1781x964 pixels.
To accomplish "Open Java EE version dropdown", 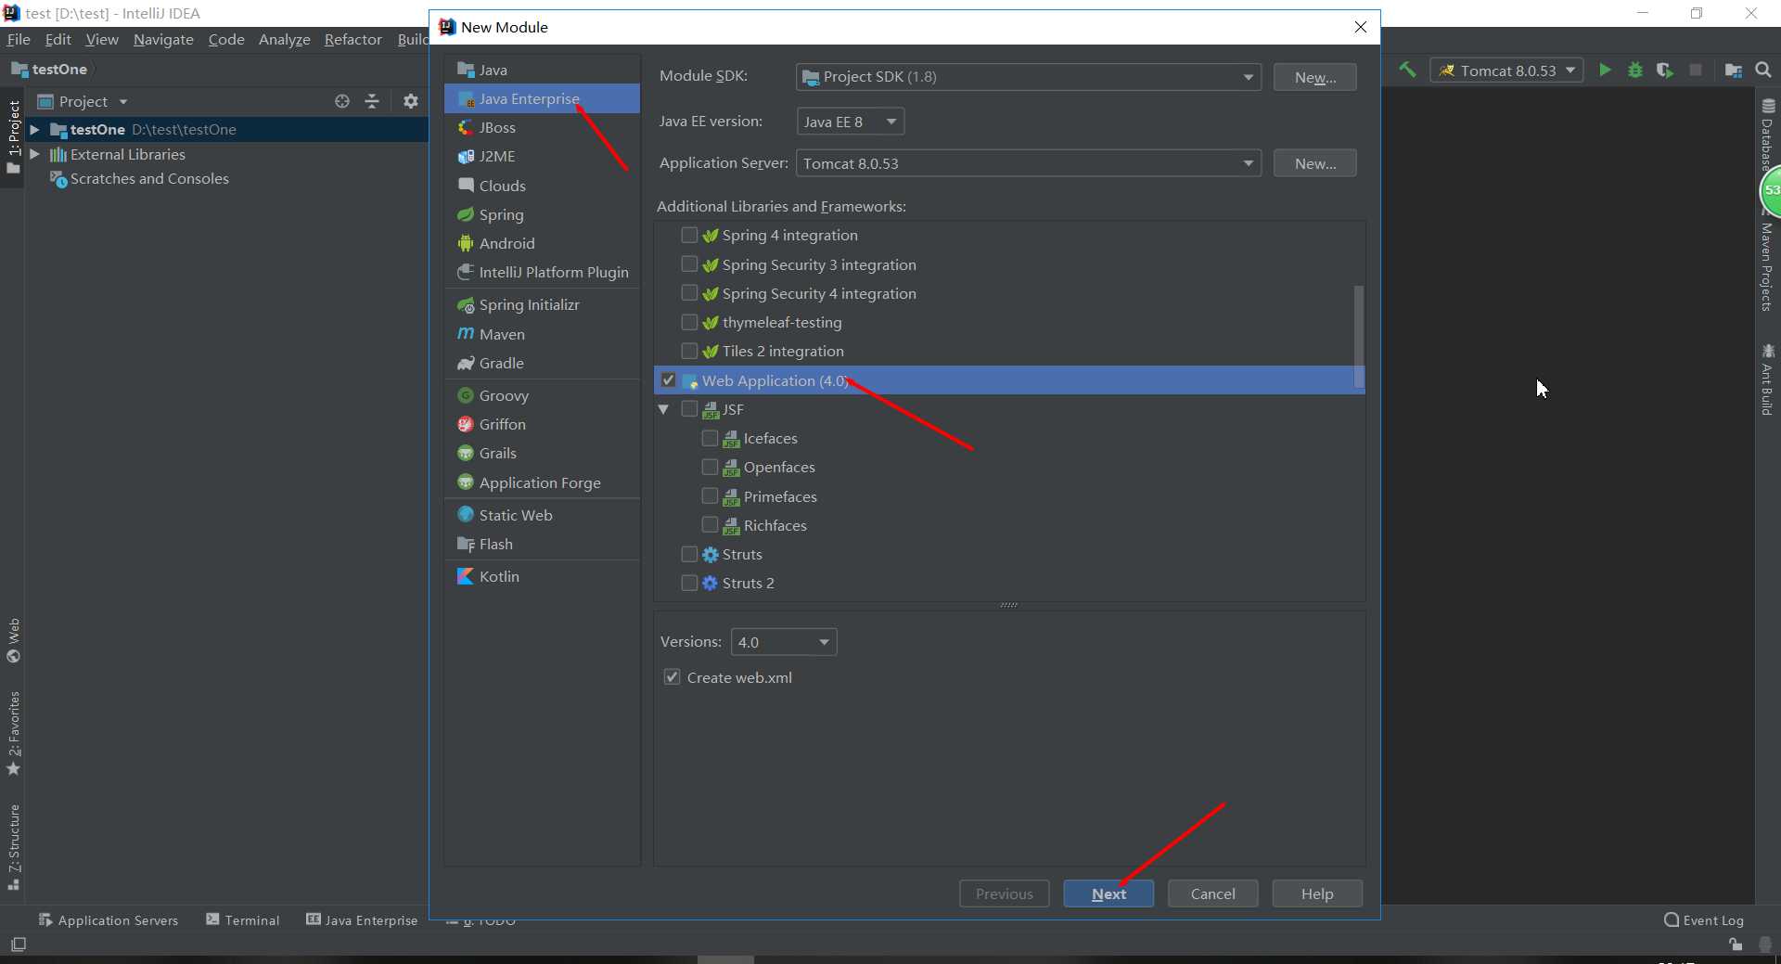I will [x=851, y=122].
